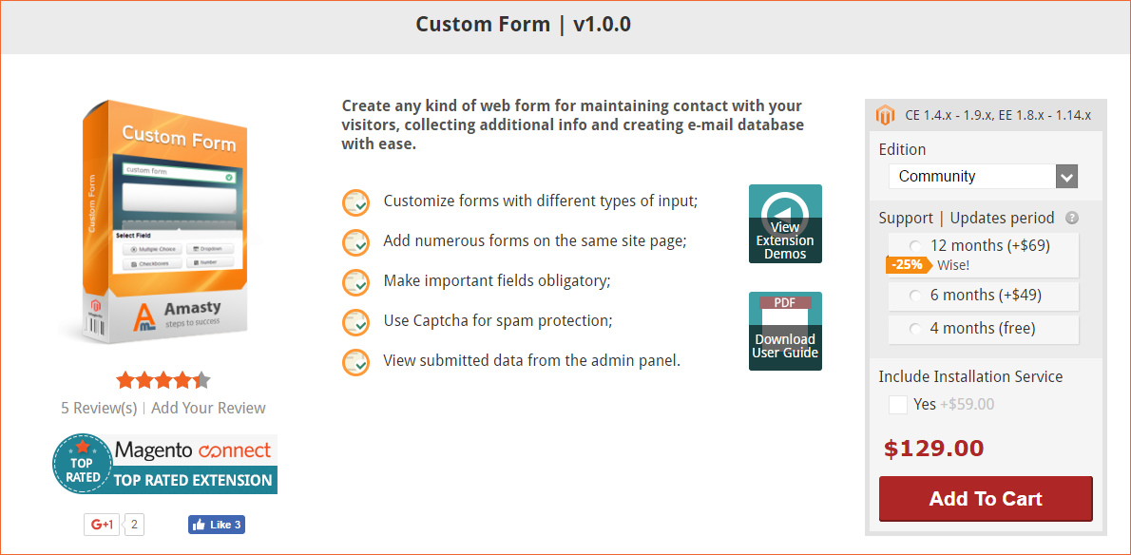Screen dimensions: 1131x555
Task: Click the Support period help question mark icon
Action: [x=1072, y=218]
